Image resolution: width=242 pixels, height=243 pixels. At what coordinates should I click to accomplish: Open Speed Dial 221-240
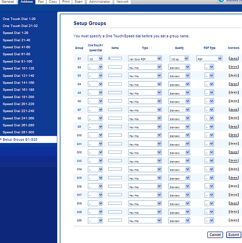pos(18,111)
